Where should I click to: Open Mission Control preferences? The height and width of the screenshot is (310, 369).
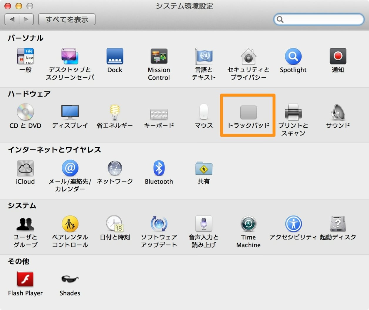[x=159, y=56]
